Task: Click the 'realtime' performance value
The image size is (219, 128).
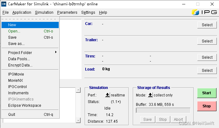Action: click(118, 95)
